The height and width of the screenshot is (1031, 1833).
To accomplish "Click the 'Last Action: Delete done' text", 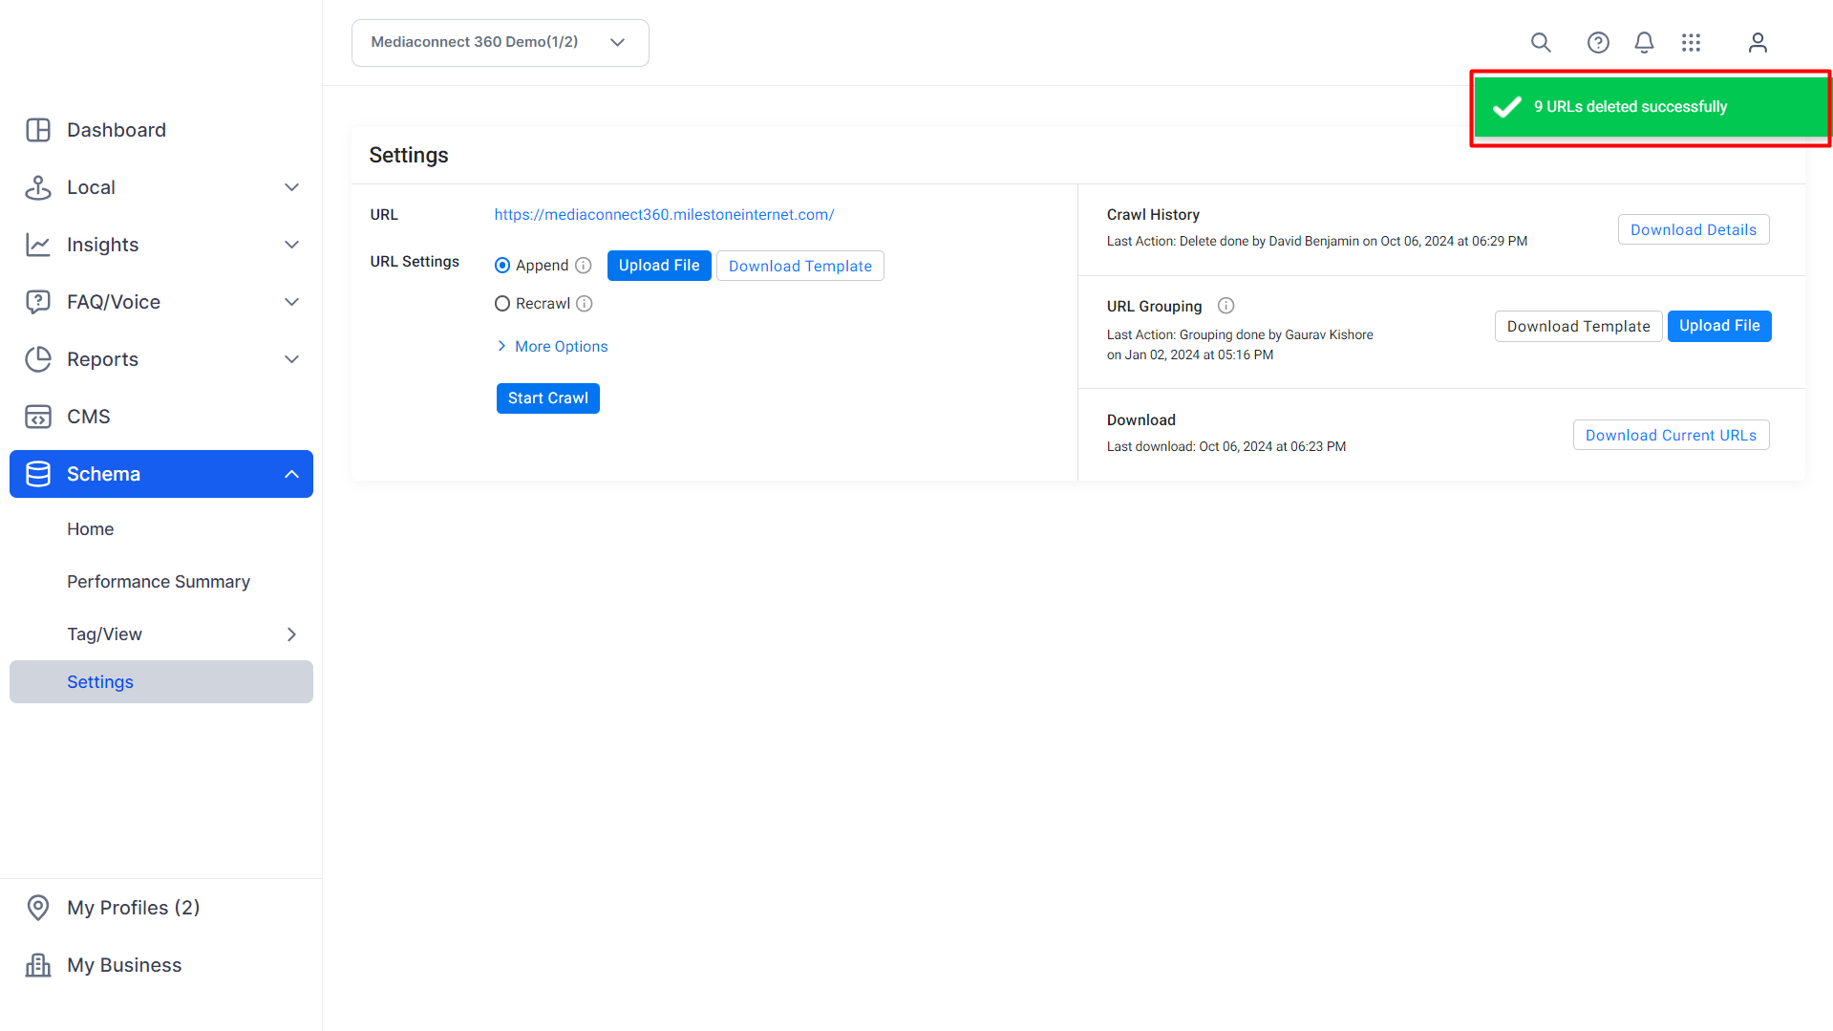I will 1317,241.
